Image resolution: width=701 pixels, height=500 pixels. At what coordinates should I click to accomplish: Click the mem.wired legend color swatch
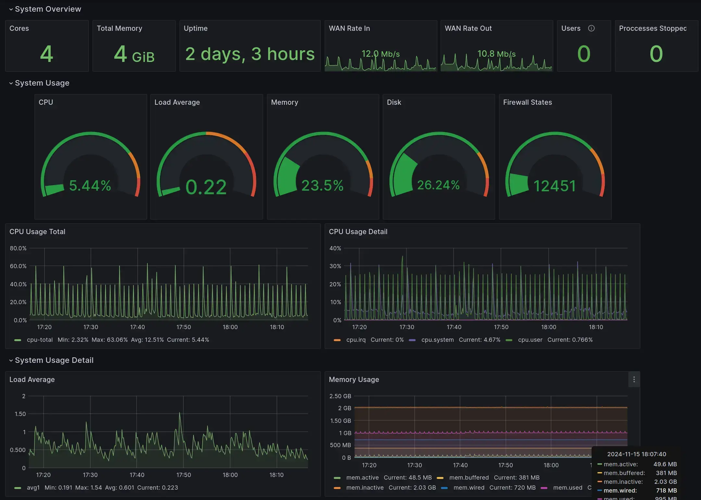(x=444, y=488)
